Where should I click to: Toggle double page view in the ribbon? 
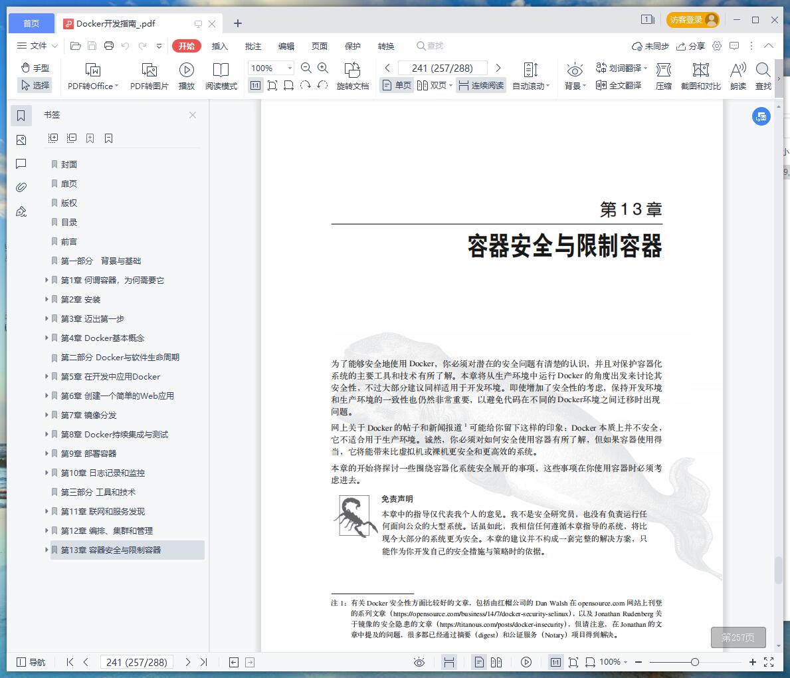coord(435,85)
